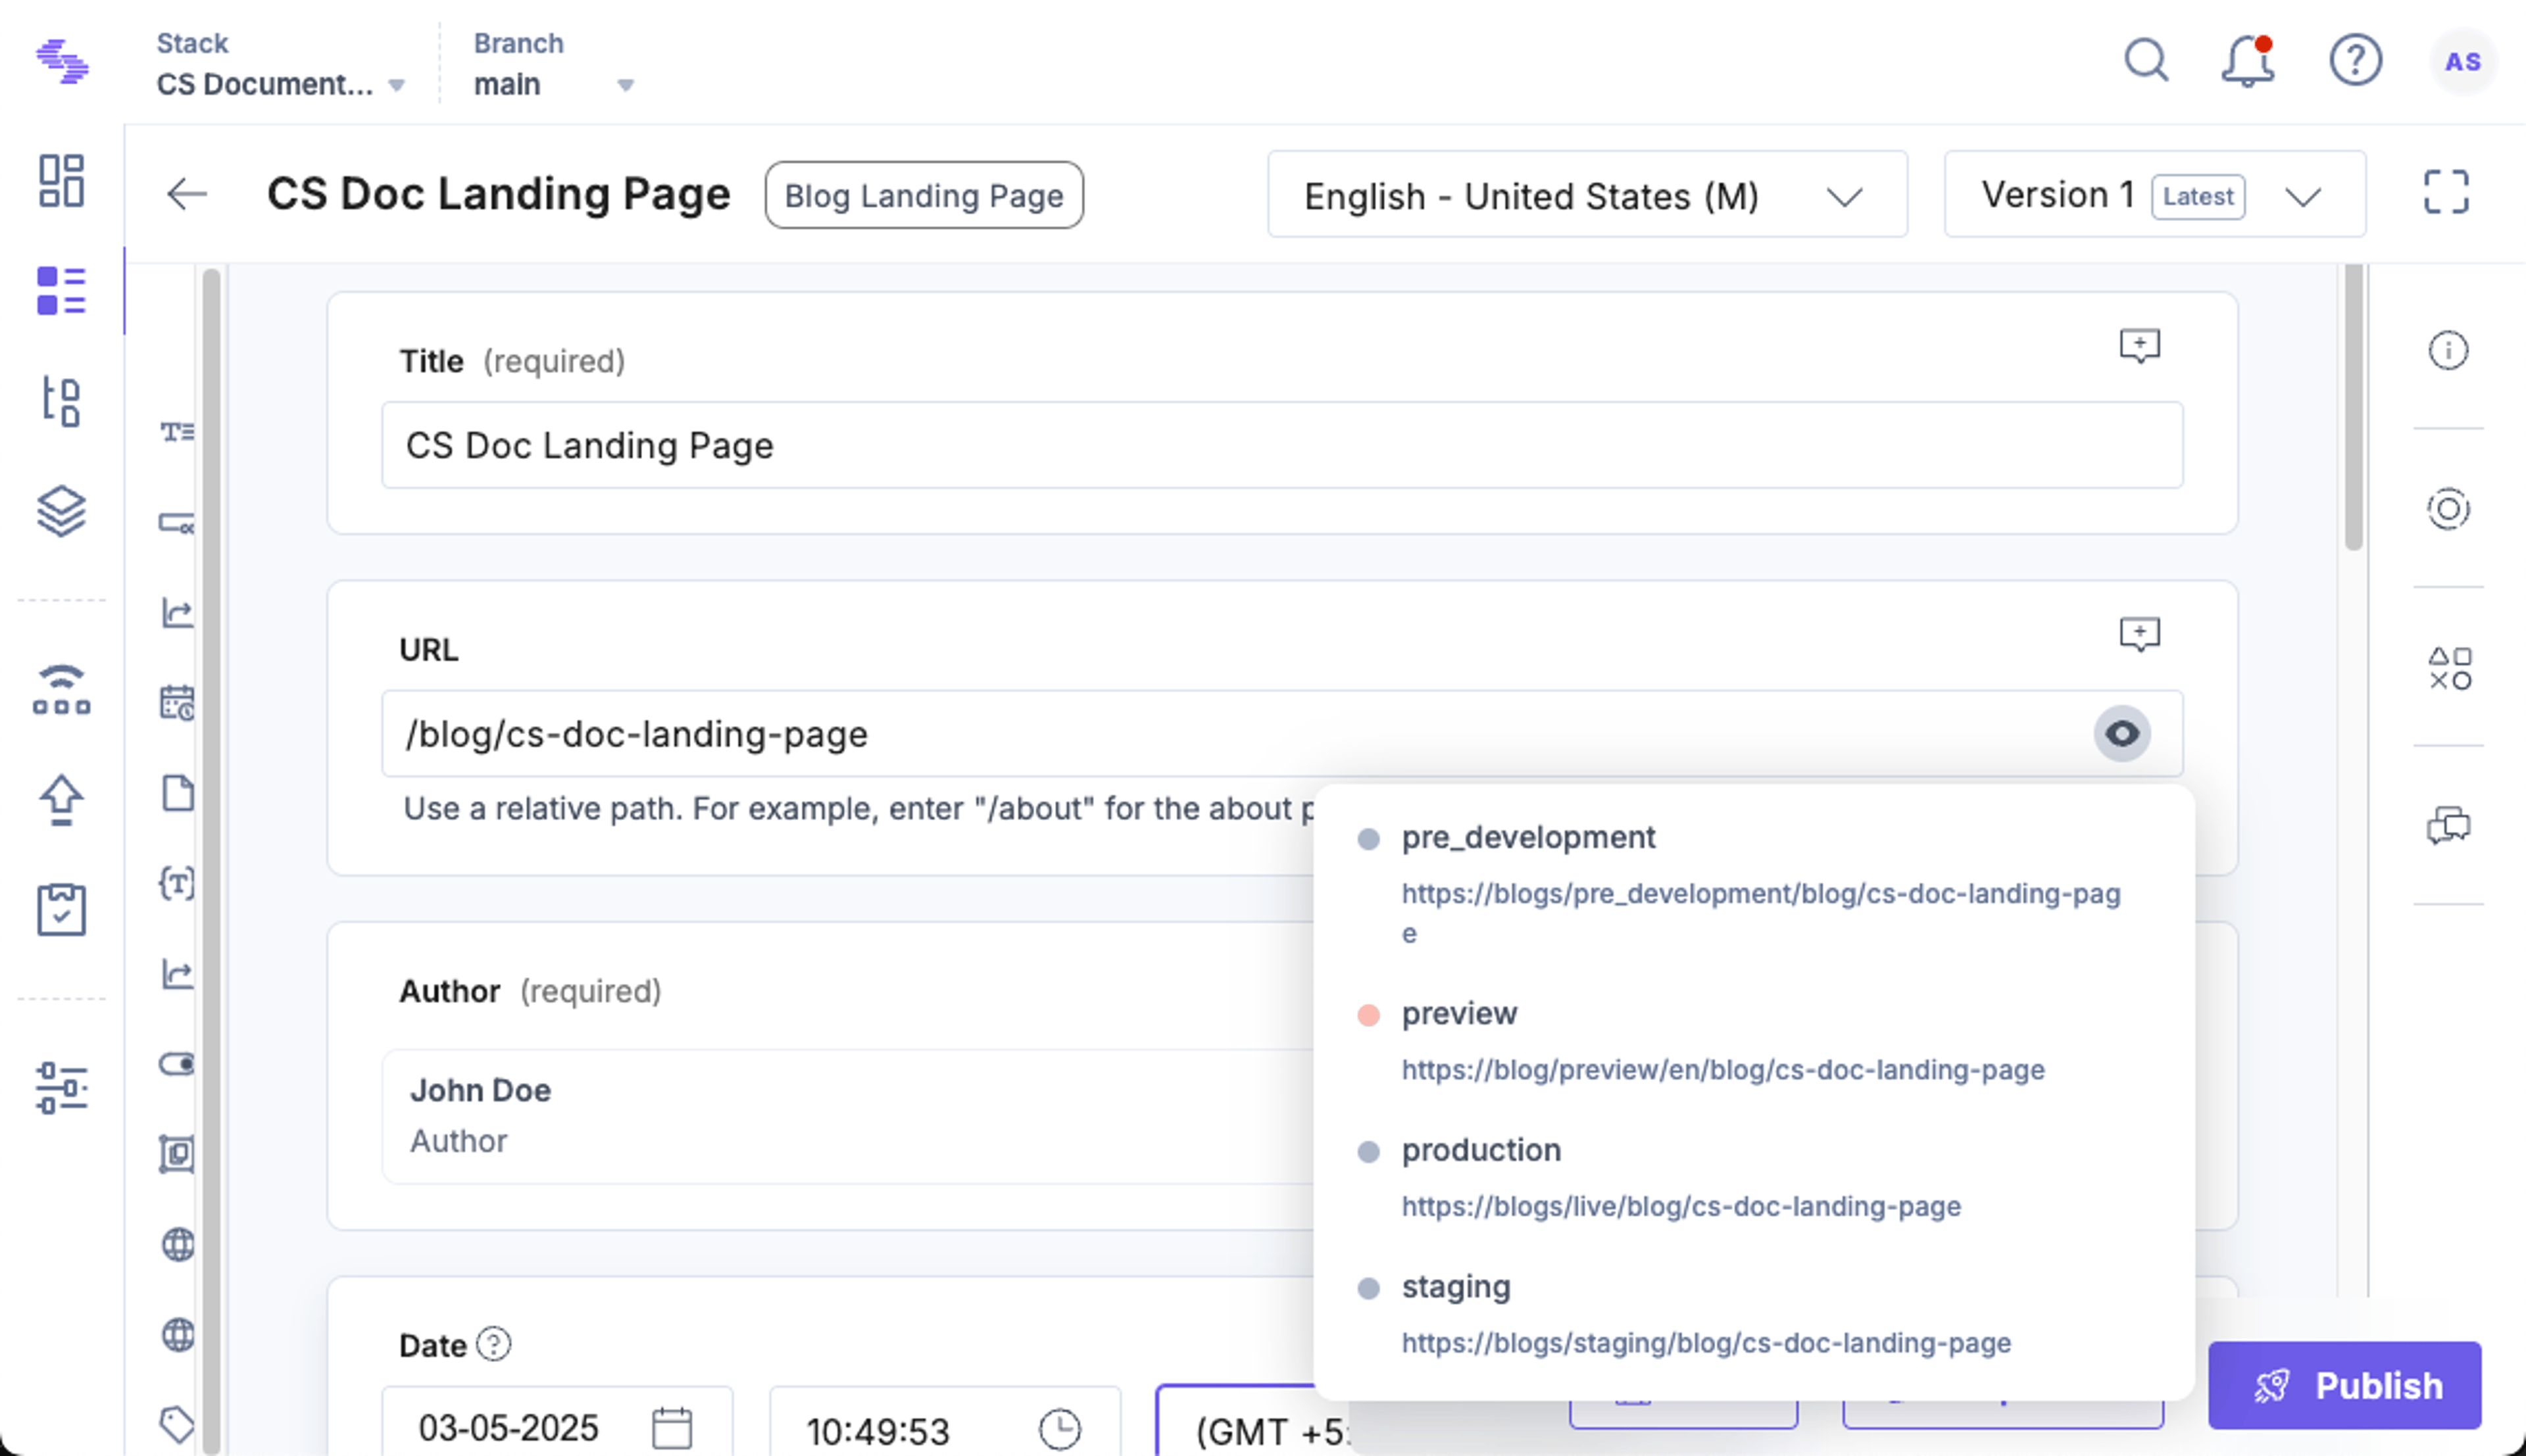Open the clock time picker icon
The height and width of the screenshot is (1456, 2526).
[1060, 1429]
